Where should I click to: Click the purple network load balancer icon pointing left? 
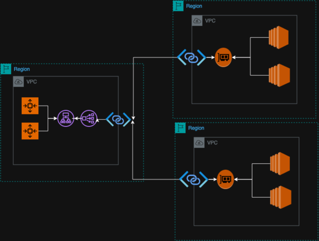point(89,119)
